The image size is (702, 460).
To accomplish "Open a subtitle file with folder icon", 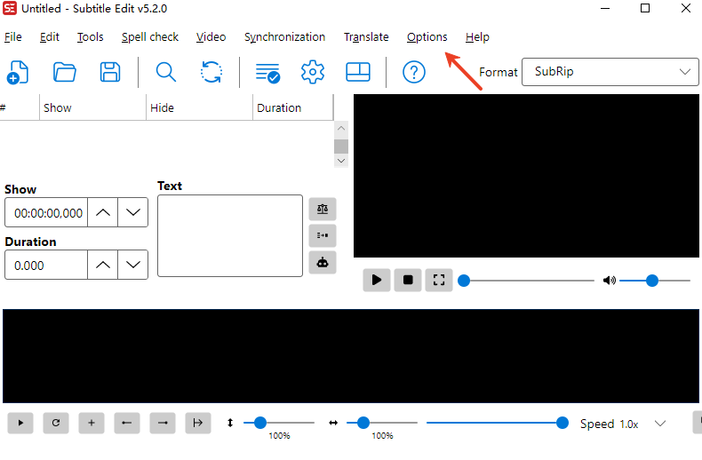I will 65,72.
